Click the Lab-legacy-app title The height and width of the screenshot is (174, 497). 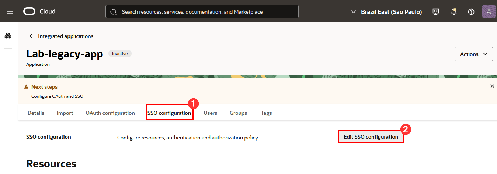(x=65, y=54)
